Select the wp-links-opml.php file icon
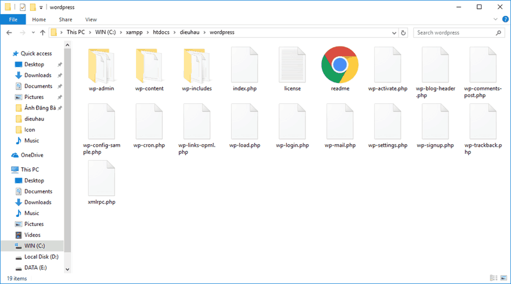The height and width of the screenshot is (284, 511). click(197, 121)
